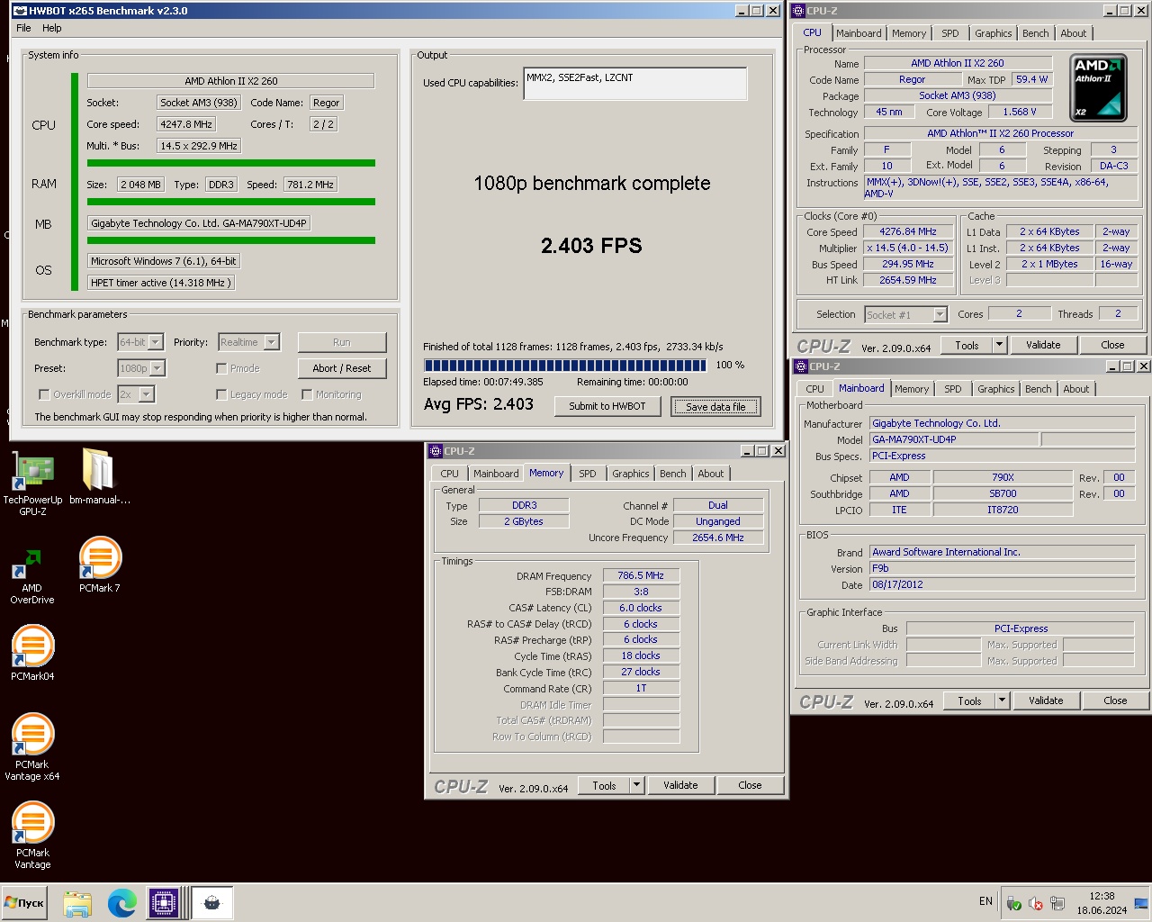
Task: Click the EN language indicator in tray
Action: click(x=985, y=901)
